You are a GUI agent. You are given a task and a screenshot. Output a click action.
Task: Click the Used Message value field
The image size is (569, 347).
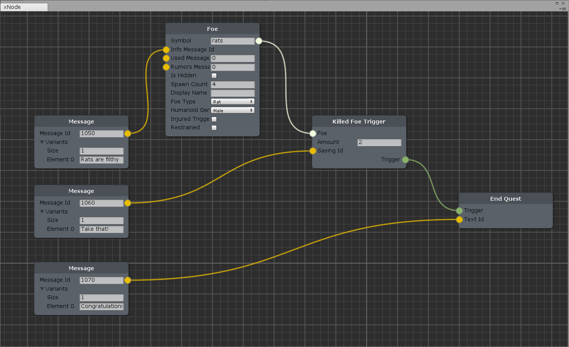point(233,58)
